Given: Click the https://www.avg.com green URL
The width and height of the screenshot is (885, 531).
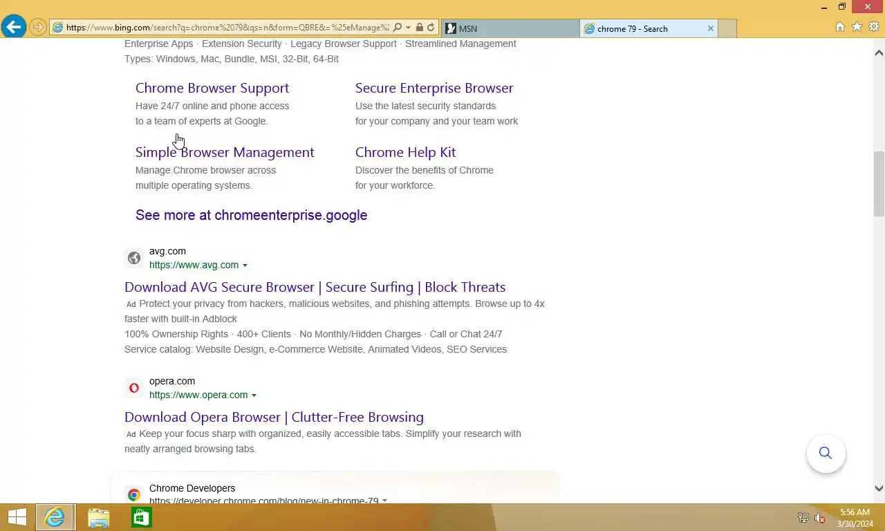Looking at the screenshot, I should [194, 265].
